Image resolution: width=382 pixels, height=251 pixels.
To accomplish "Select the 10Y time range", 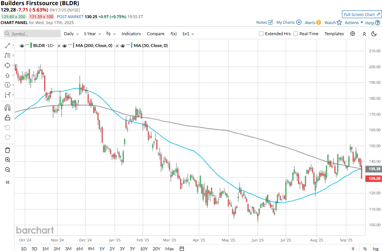I will pyautogui.click(x=144, y=248).
